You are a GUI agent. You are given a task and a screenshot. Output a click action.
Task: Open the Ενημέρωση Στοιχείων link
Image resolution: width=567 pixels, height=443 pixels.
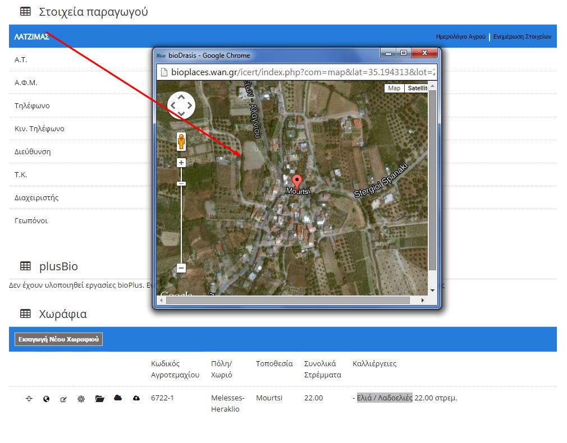(x=523, y=36)
